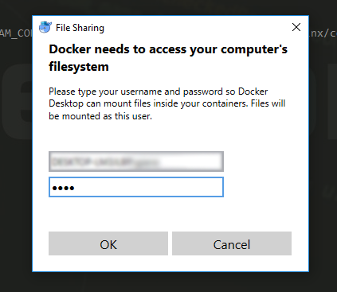The image size is (337, 292).
Task: Click the "be mounted as this user" line
Action: 100,116
